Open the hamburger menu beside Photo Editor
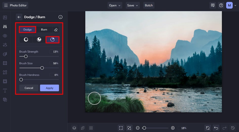239x132 pixels. tap(6, 6)
